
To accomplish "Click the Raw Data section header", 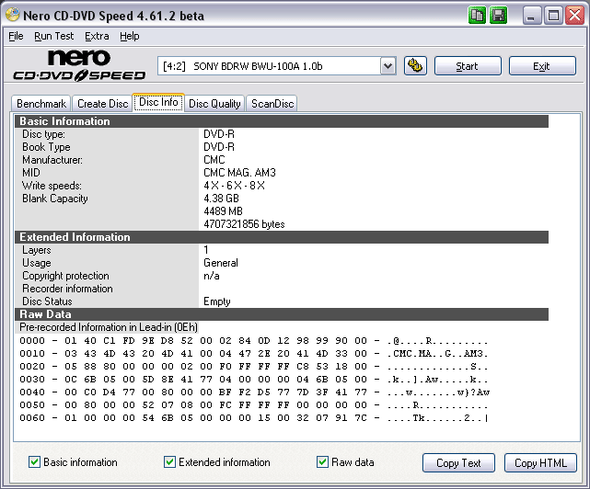I will point(282,314).
